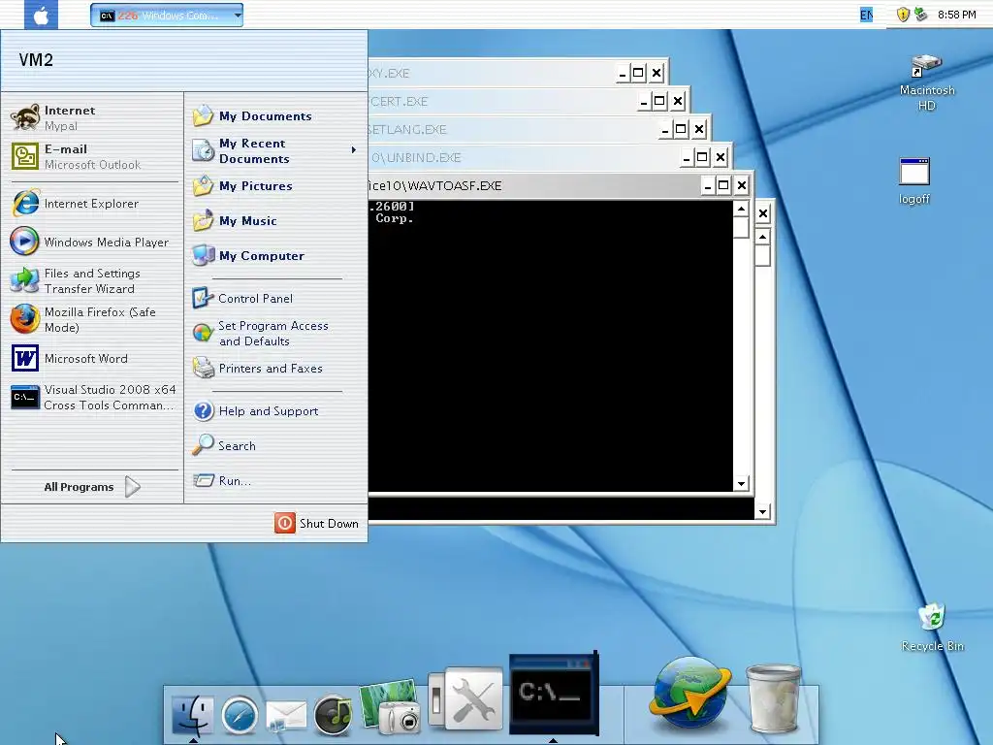Open Control Panel
993x745 pixels.
pos(243,298)
